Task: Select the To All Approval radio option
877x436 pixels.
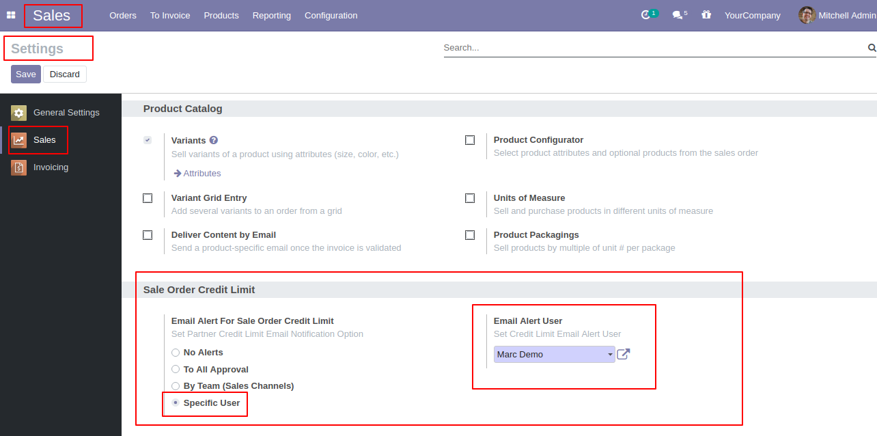Action: (x=176, y=370)
